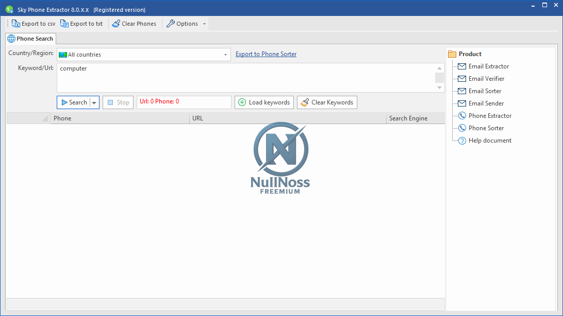The width and height of the screenshot is (563, 316).
Task: Expand the toolbar overflow arrow beside Options
Action: point(204,24)
